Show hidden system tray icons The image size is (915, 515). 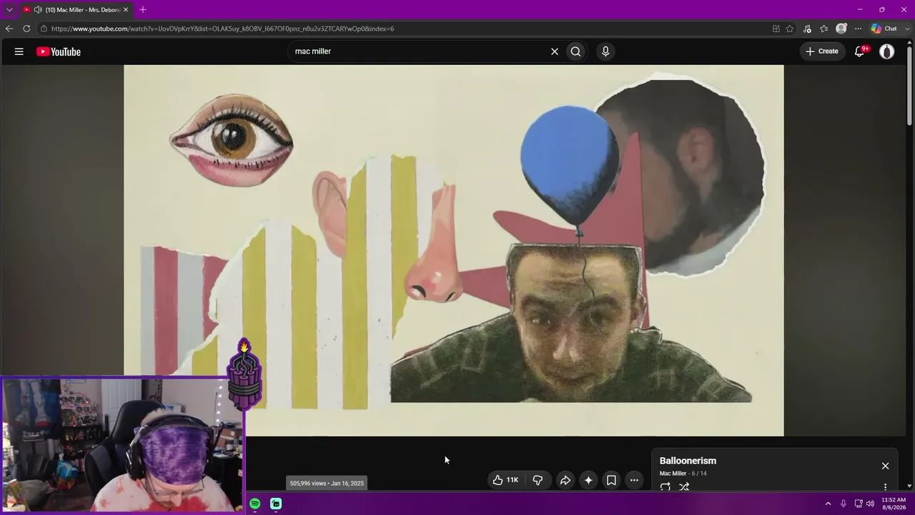coord(828,504)
